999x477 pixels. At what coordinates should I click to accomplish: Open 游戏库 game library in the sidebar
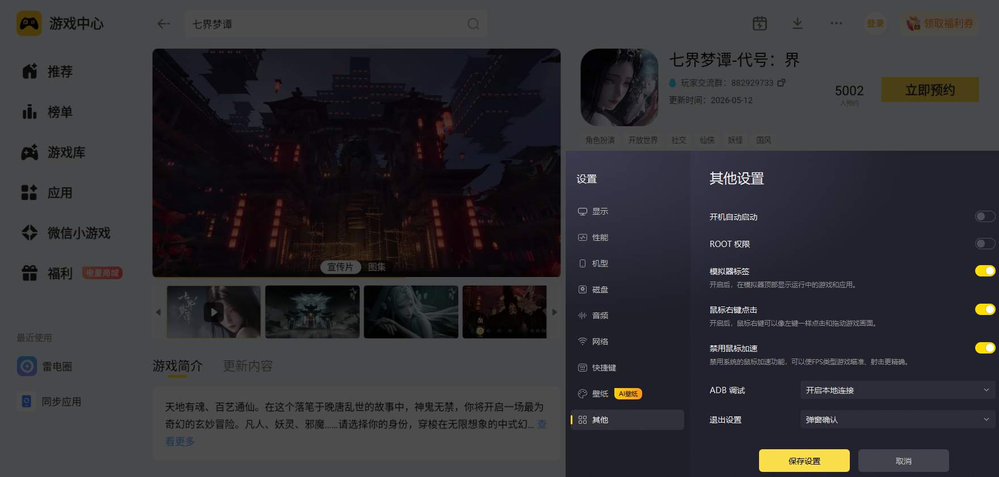[x=54, y=152]
